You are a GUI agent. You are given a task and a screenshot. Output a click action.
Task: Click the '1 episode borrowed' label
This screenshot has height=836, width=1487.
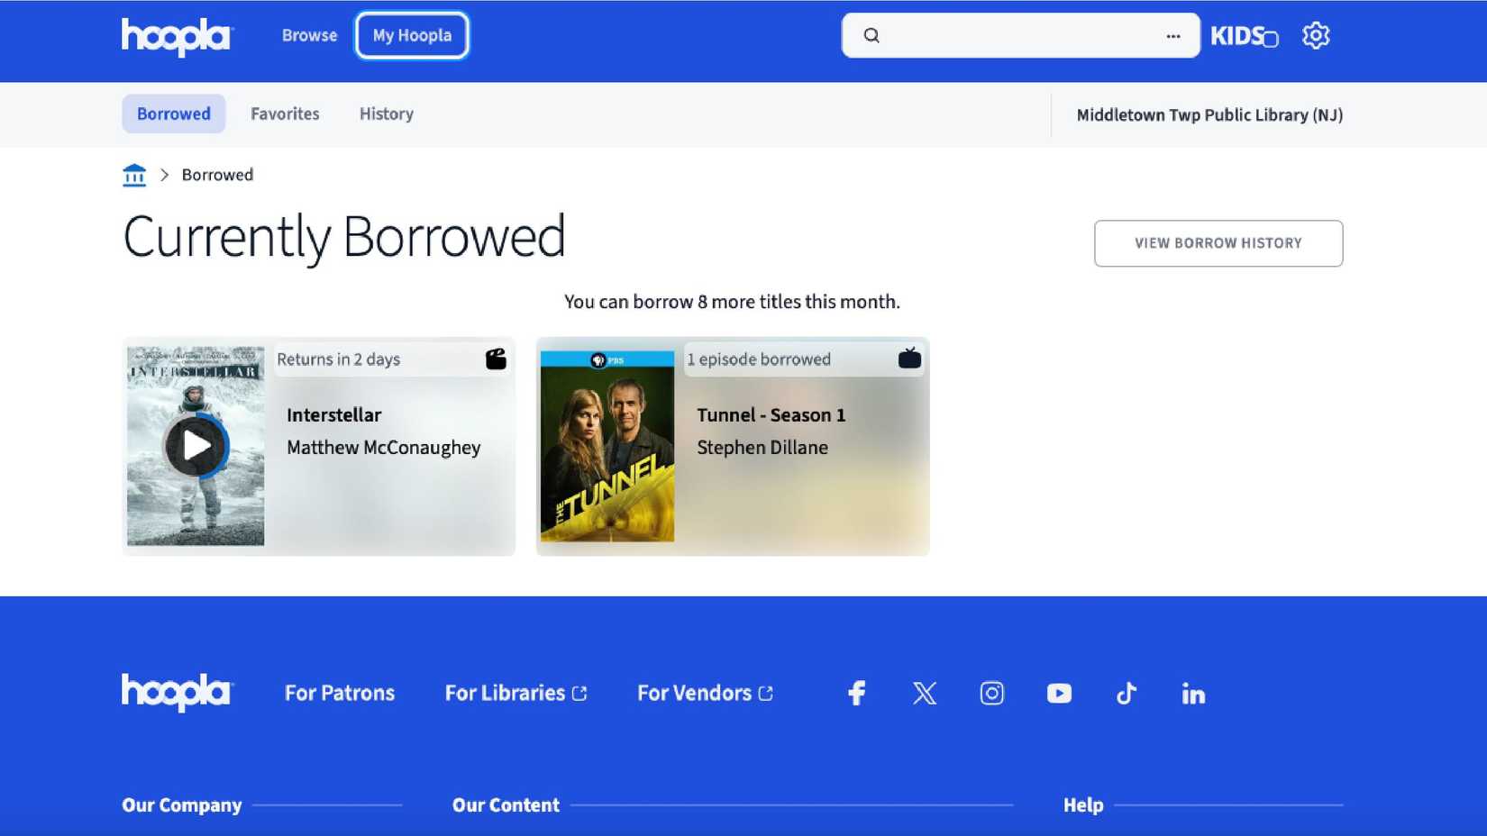759,359
